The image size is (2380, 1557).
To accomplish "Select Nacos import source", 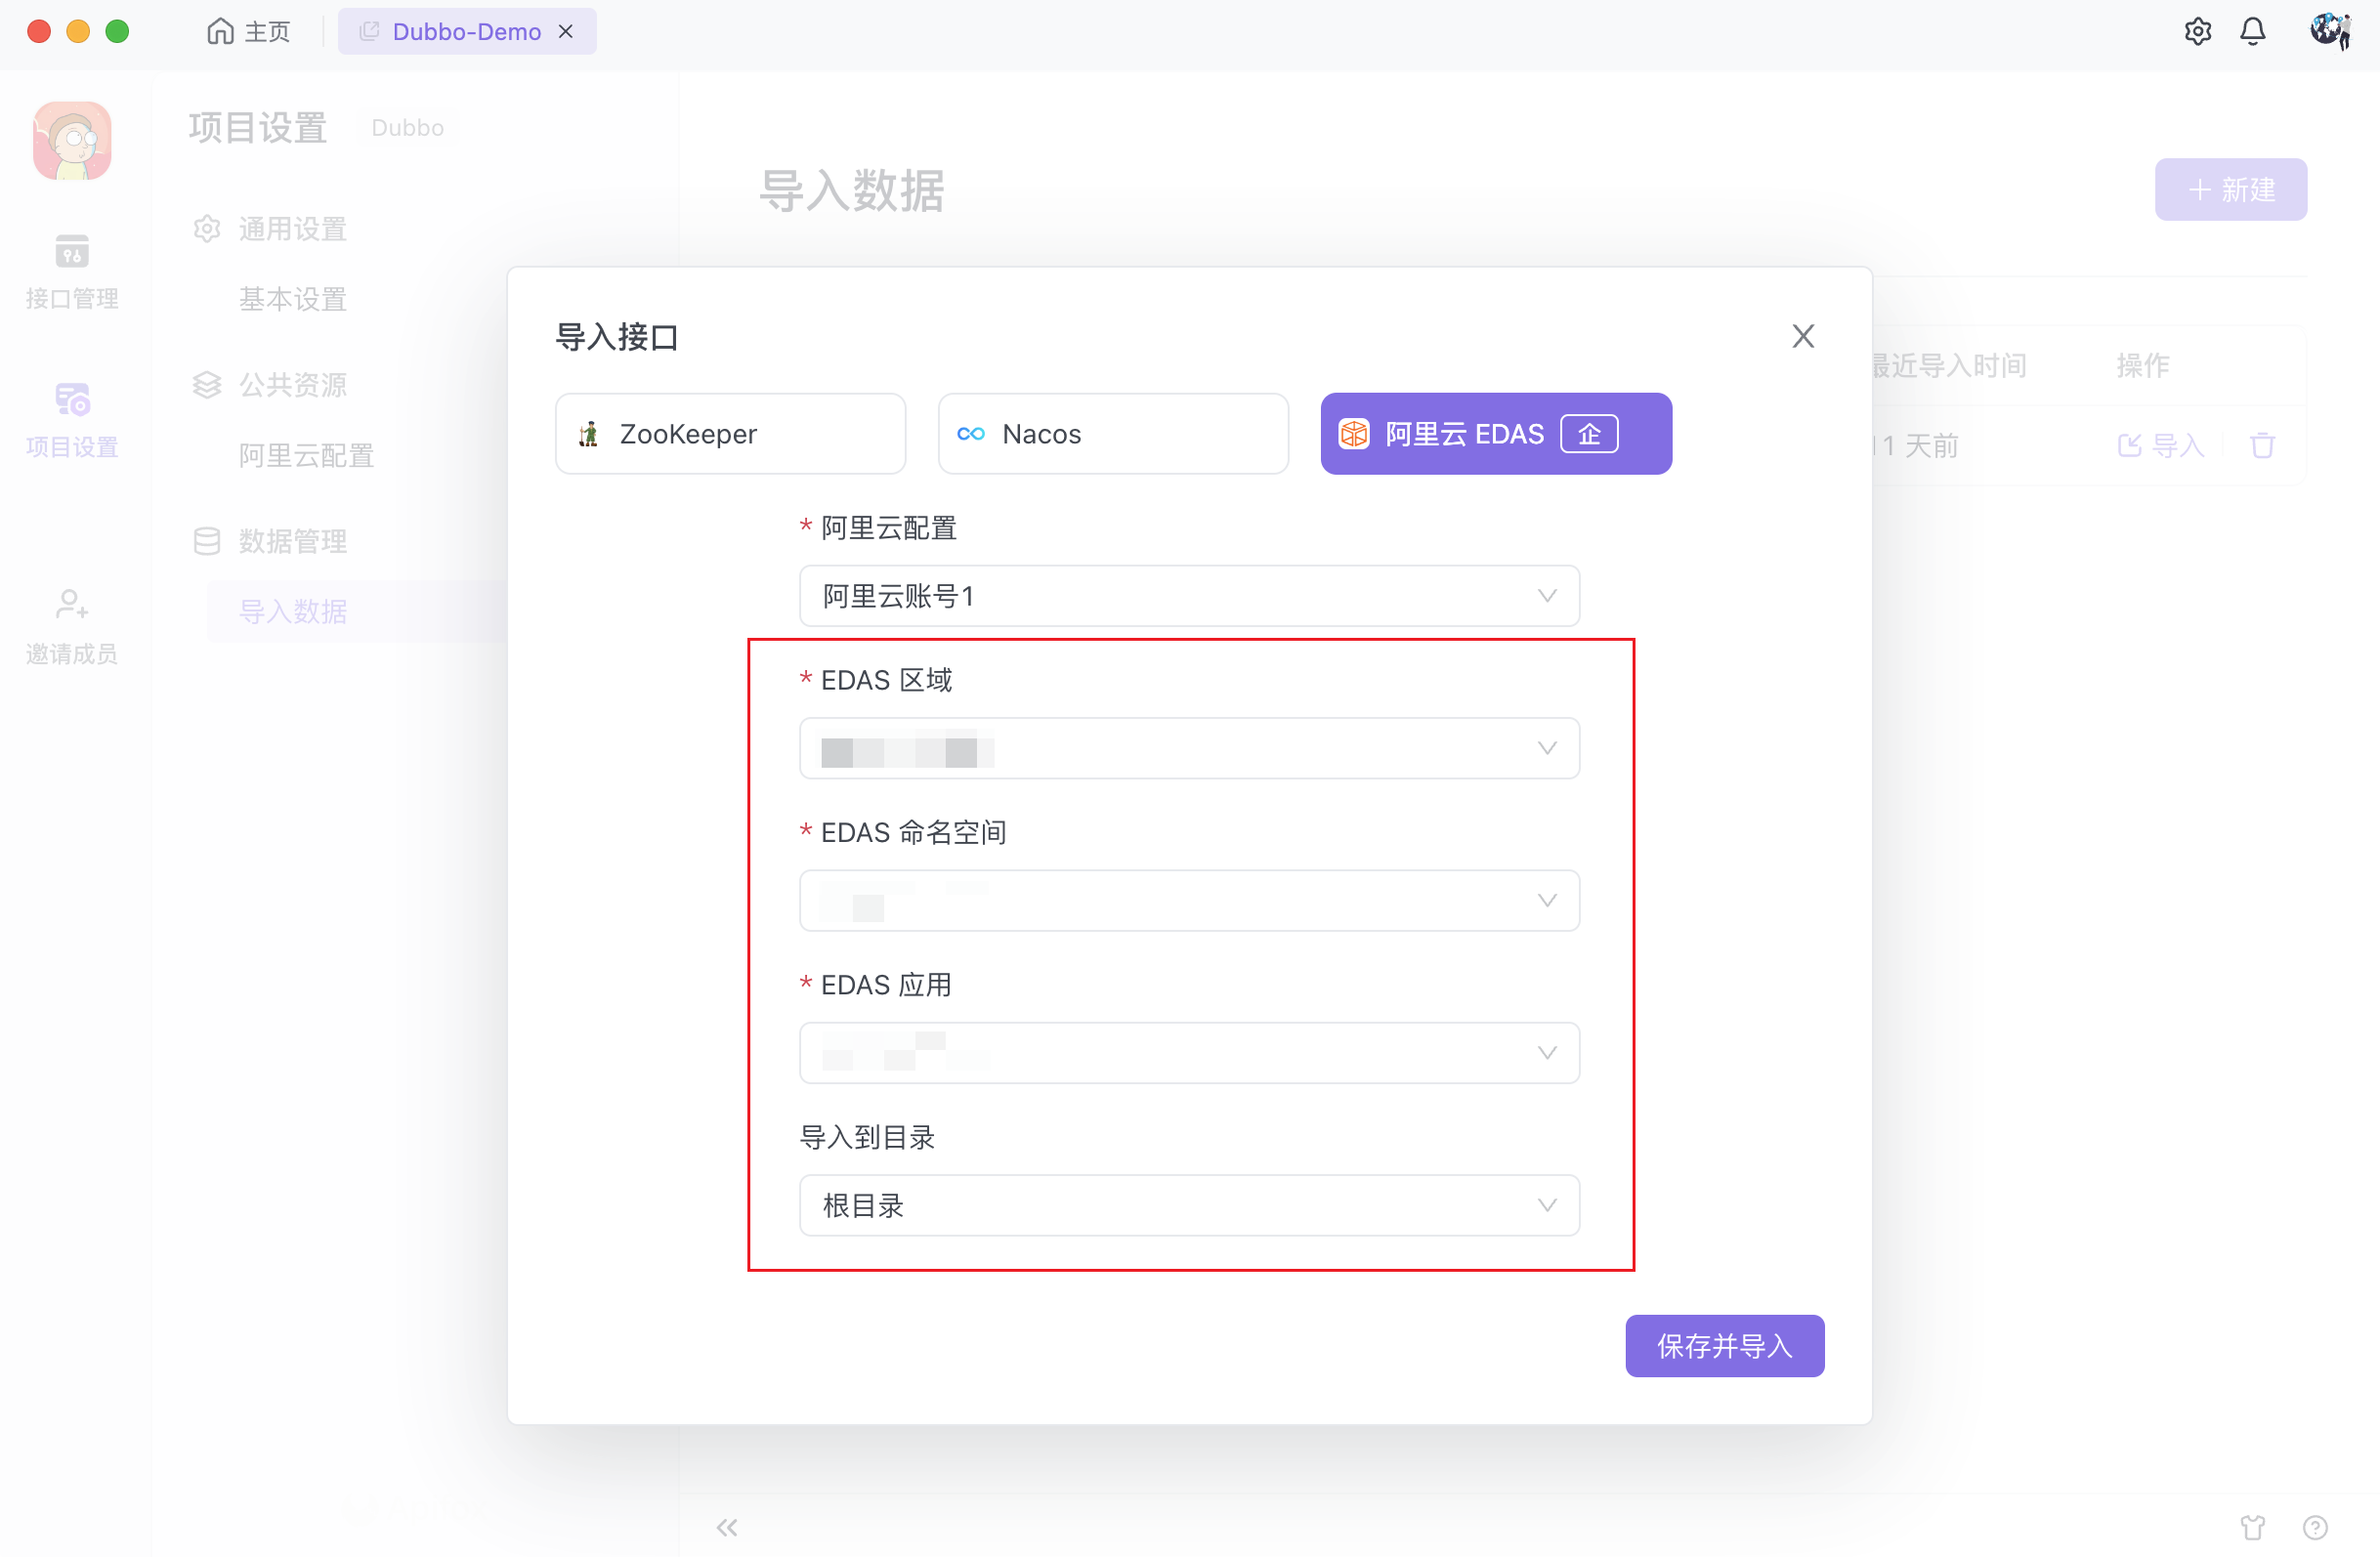I will coord(1113,434).
